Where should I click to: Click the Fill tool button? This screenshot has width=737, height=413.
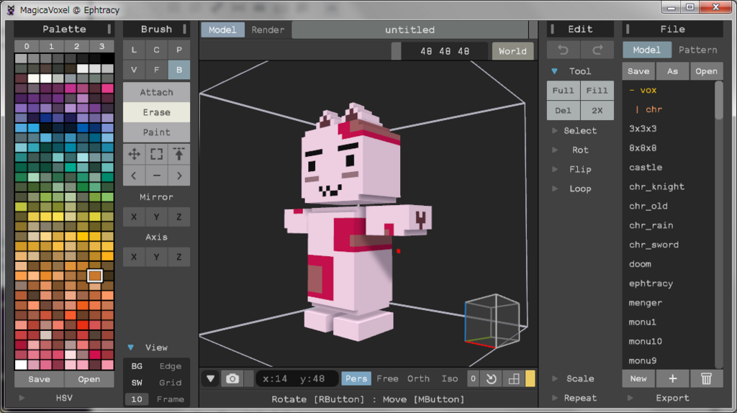(x=597, y=90)
